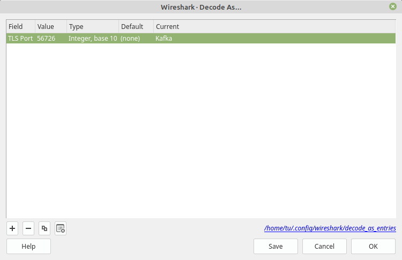Clear all Decode As entries
Image resolution: width=402 pixels, height=260 pixels.
(61, 228)
